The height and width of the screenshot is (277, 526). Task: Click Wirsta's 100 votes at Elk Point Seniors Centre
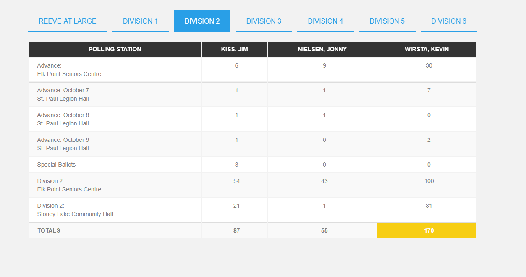[429, 181]
